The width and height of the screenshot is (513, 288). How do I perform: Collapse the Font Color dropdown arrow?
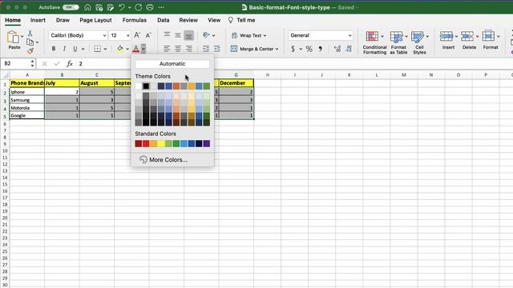(143, 49)
